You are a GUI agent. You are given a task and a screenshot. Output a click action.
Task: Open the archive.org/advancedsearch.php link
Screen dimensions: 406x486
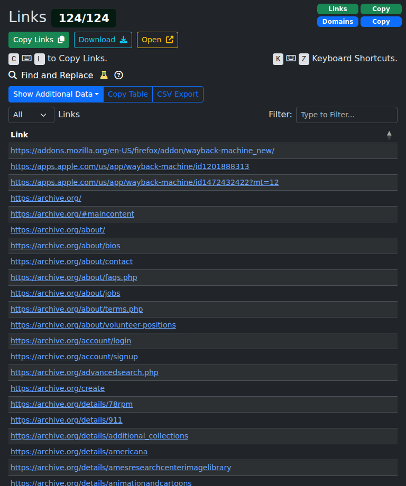coord(85,372)
